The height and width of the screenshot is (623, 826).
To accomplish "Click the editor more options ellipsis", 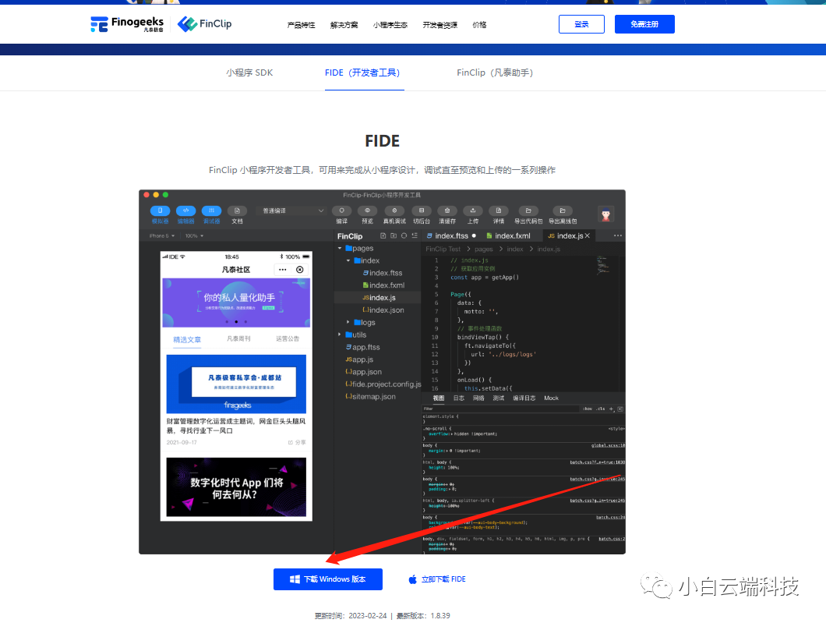I will point(617,235).
